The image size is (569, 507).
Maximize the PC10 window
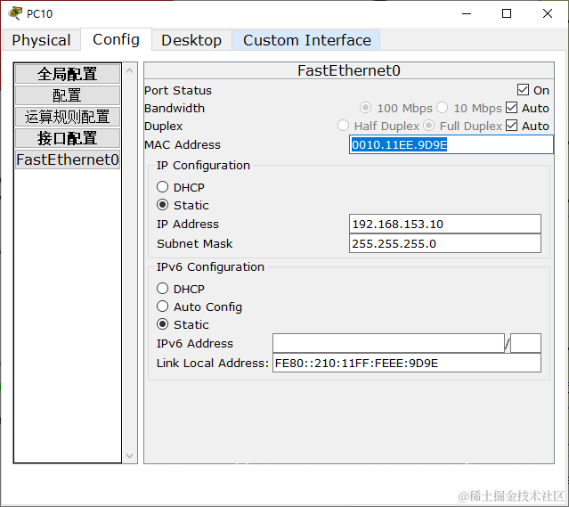pos(507,13)
